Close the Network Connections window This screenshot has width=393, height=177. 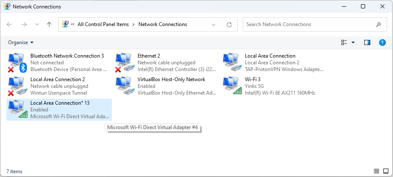(x=382, y=6)
